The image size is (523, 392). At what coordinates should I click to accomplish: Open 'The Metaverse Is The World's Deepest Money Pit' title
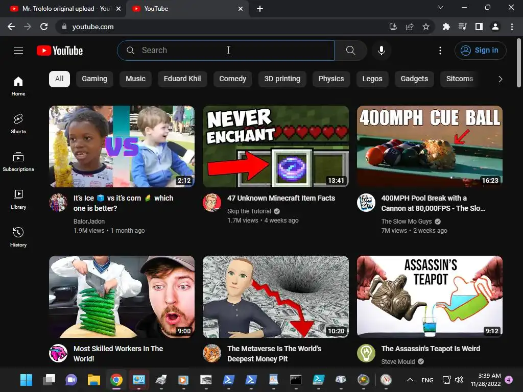click(x=274, y=354)
